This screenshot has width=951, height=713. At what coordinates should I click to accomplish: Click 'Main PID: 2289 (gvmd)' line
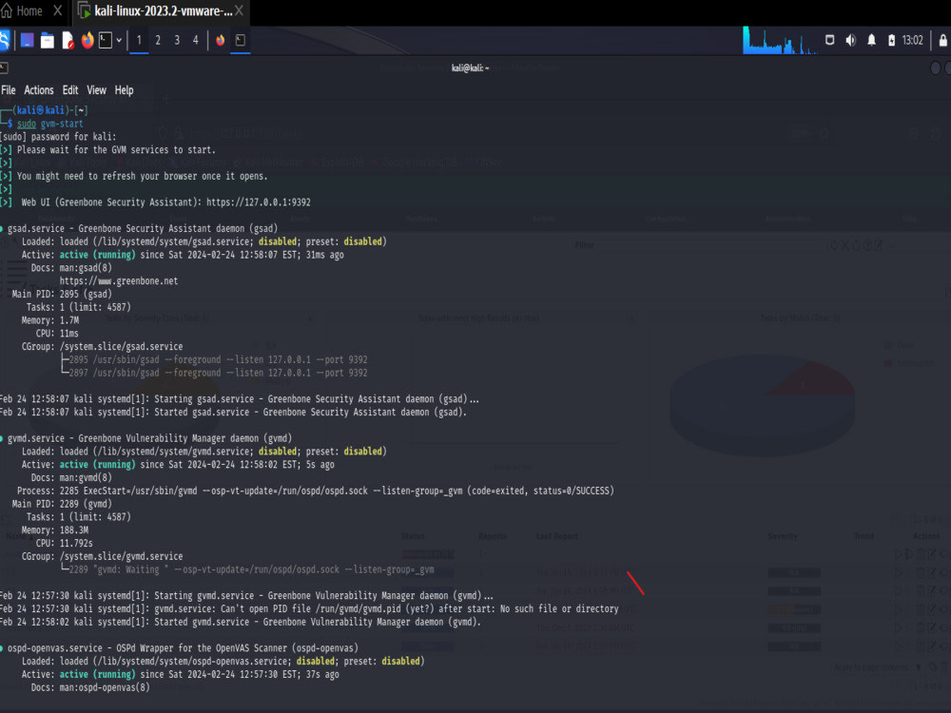click(x=62, y=504)
